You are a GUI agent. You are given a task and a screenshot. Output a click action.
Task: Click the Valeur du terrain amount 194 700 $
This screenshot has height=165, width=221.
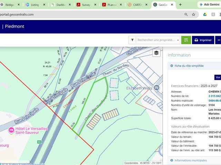[214, 137]
